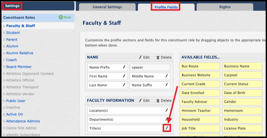
Task: Select the Business Name available field
Action: pyautogui.click(x=242, y=66)
